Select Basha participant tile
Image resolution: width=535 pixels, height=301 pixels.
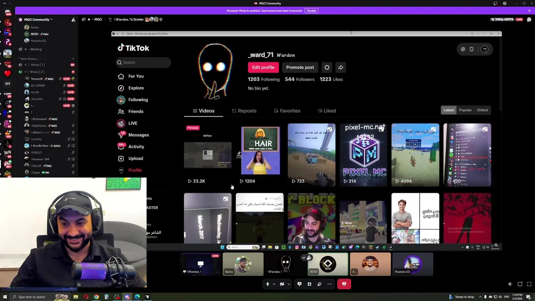243,264
